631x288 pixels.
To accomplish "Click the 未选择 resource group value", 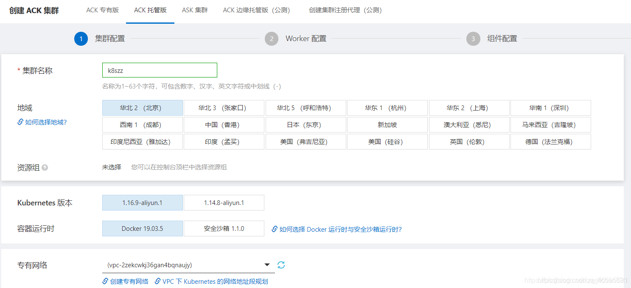I will [112, 167].
